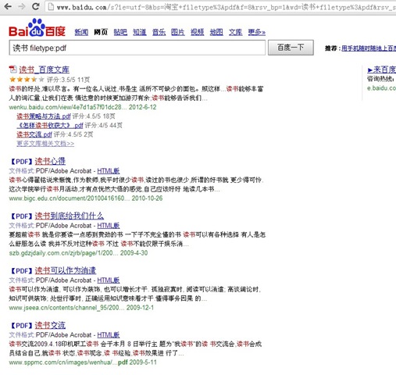Open the 知道 tab
Screen dimensions: 396x375
point(140,32)
